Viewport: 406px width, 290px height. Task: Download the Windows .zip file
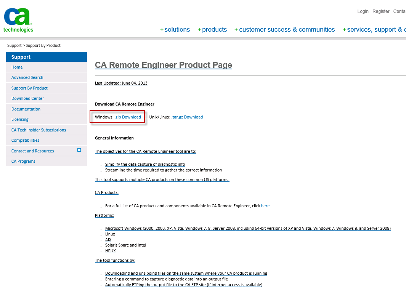coord(128,117)
